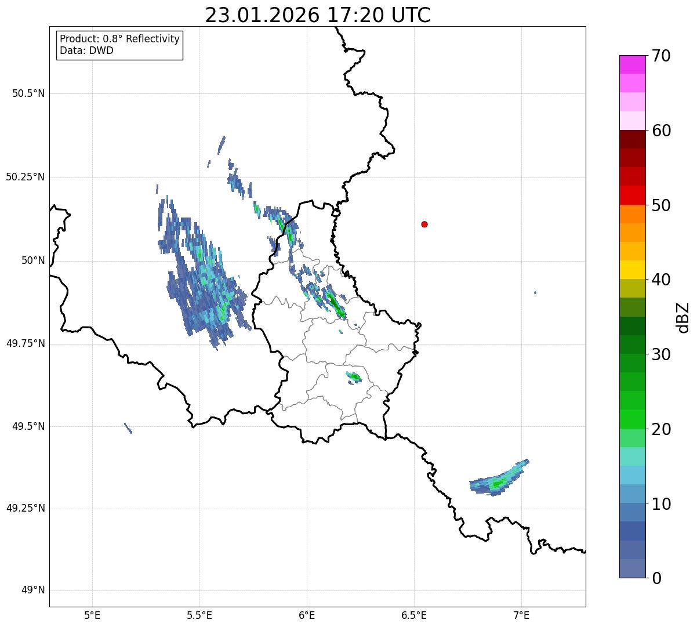Click the 7°E longitude label
This screenshot has width=697, height=627.
tap(521, 615)
